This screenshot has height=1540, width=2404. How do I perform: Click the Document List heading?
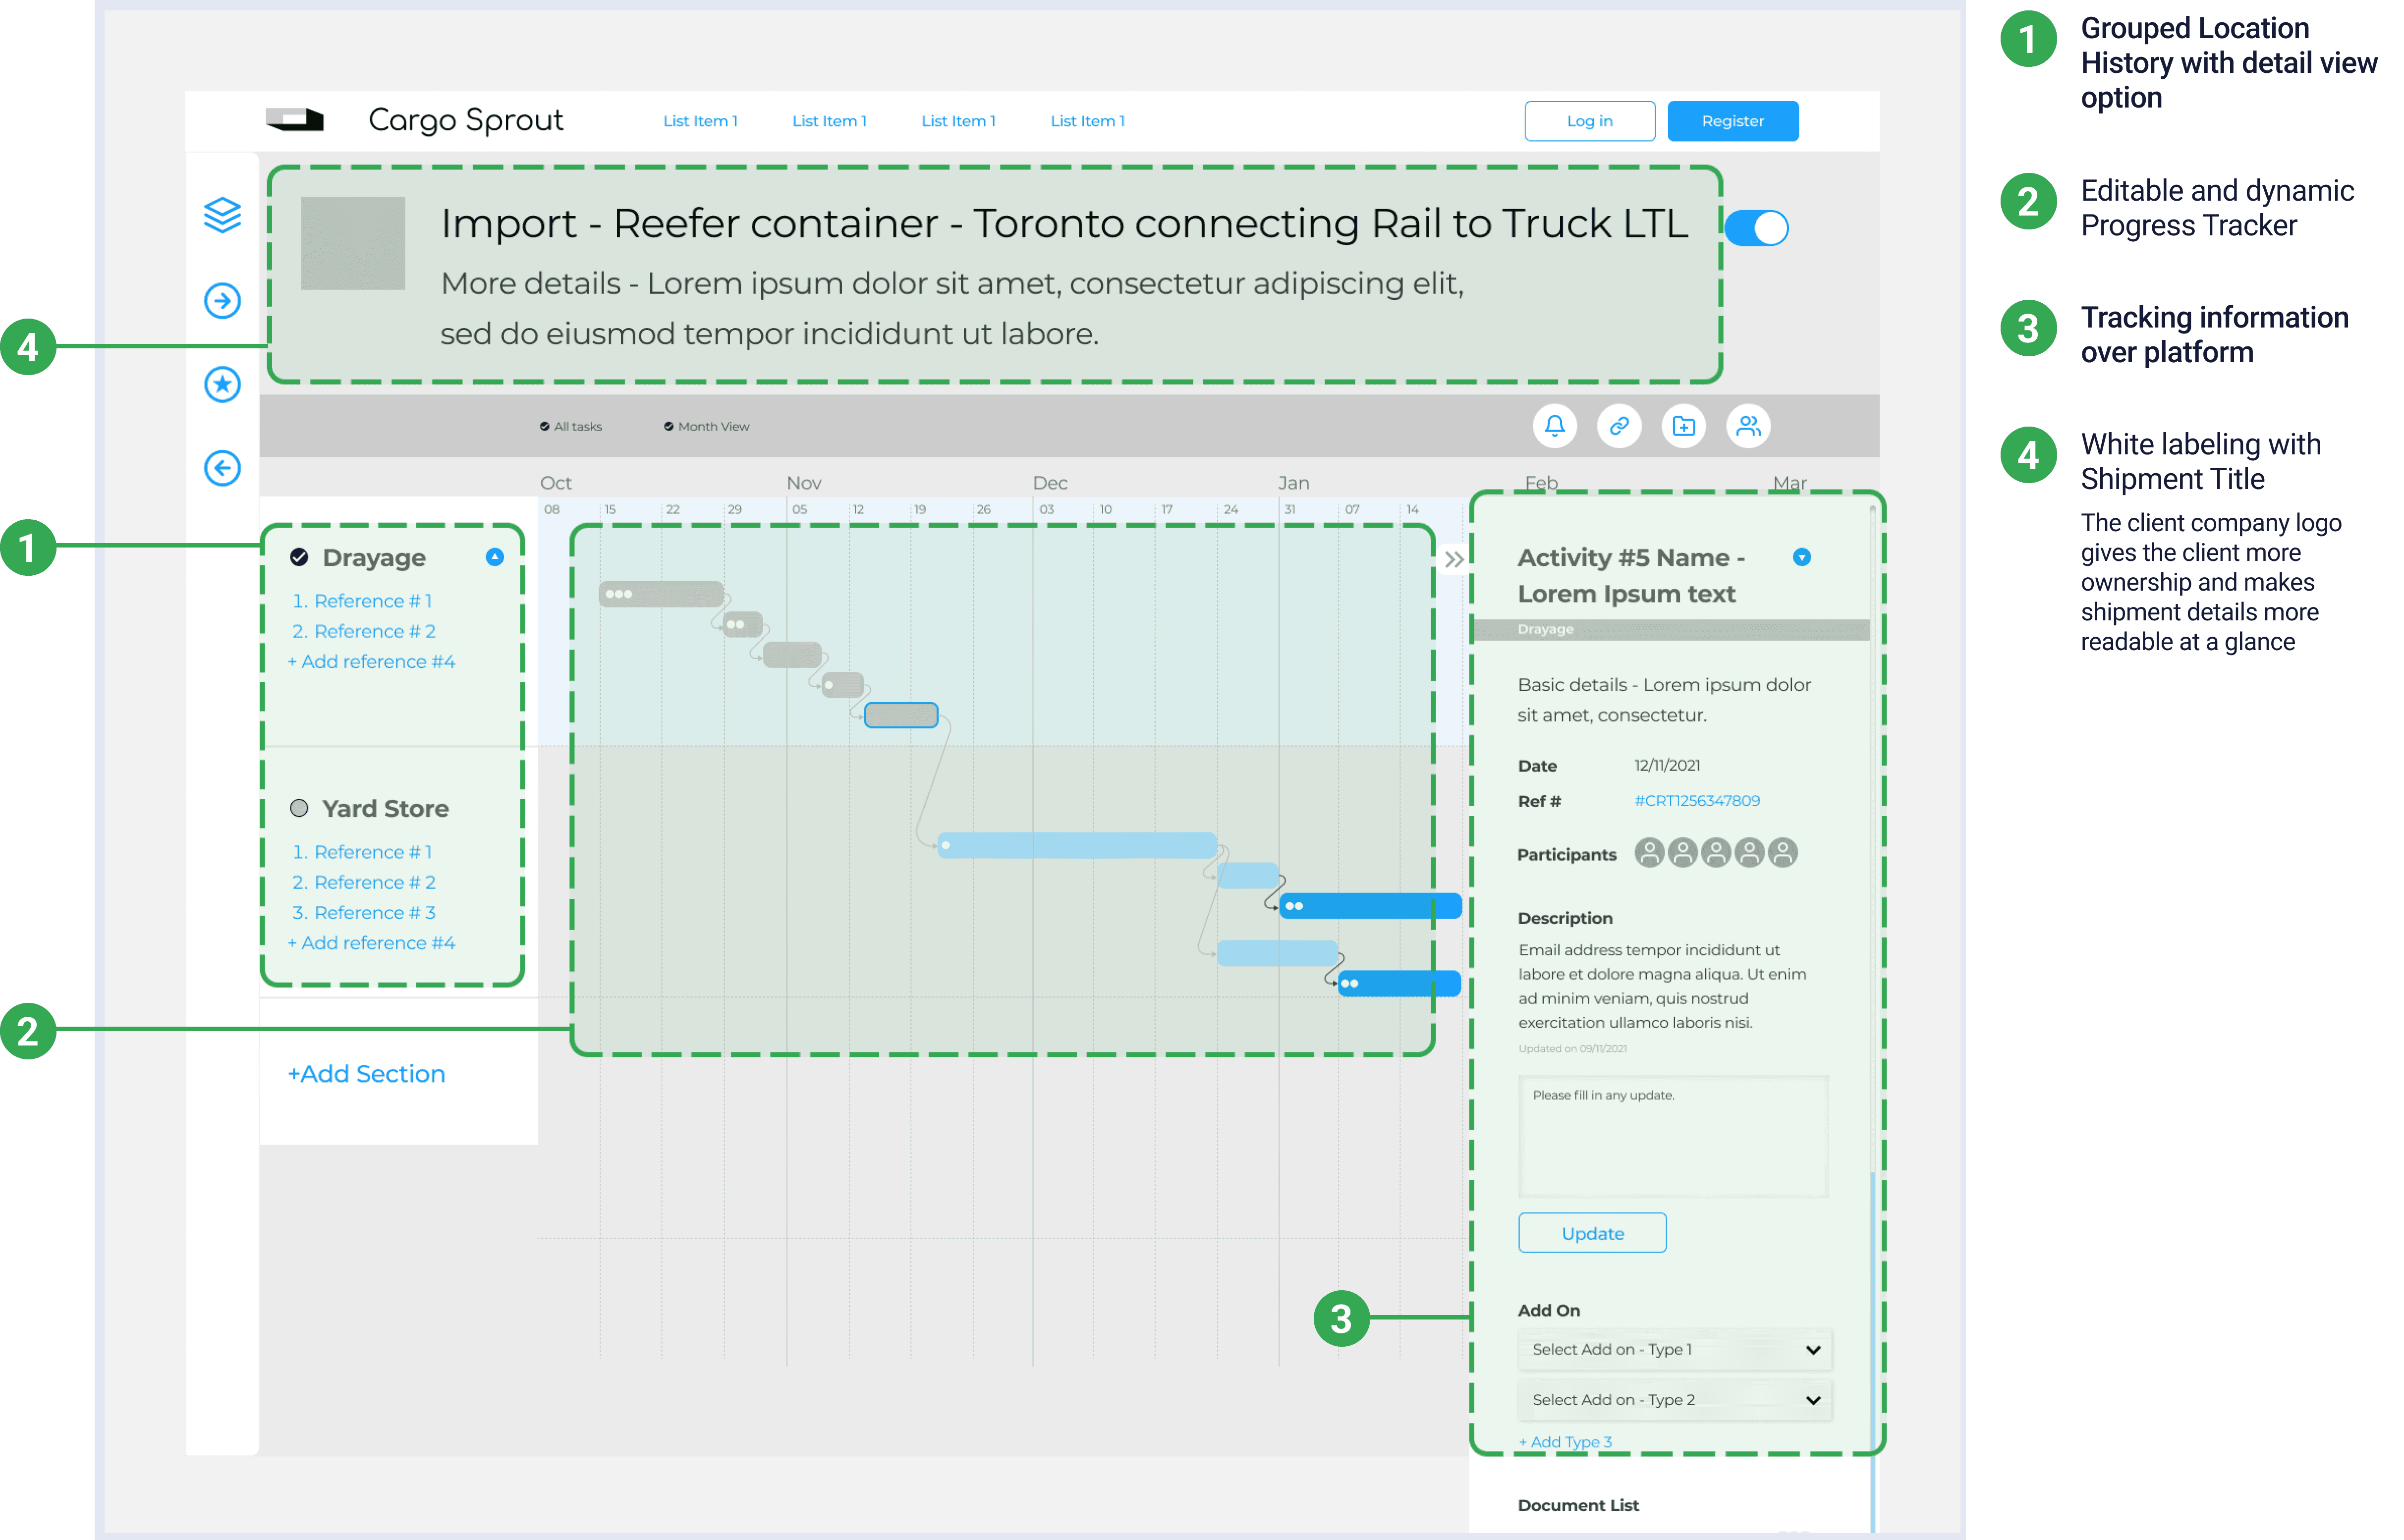[1577, 1505]
